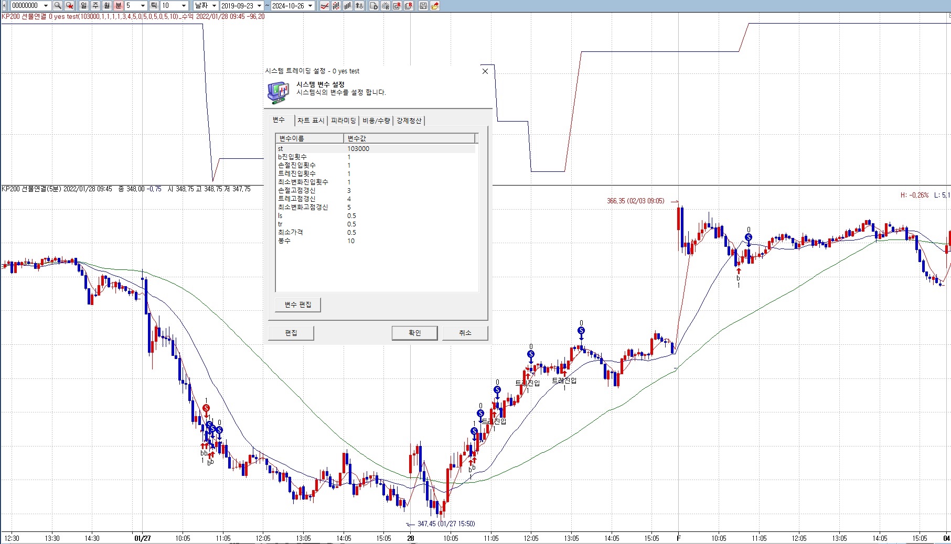This screenshot has width=951, height=544.
Task: Click the red line chart indicator icon
Action: pyautogui.click(x=325, y=6)
